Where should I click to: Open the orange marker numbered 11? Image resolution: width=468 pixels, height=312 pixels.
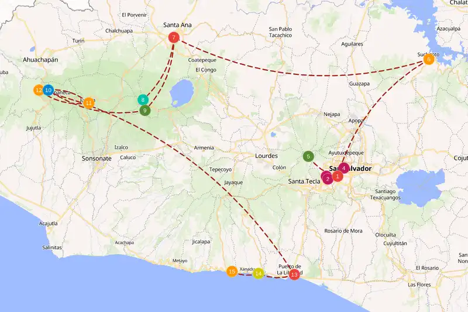coord(88,103)
